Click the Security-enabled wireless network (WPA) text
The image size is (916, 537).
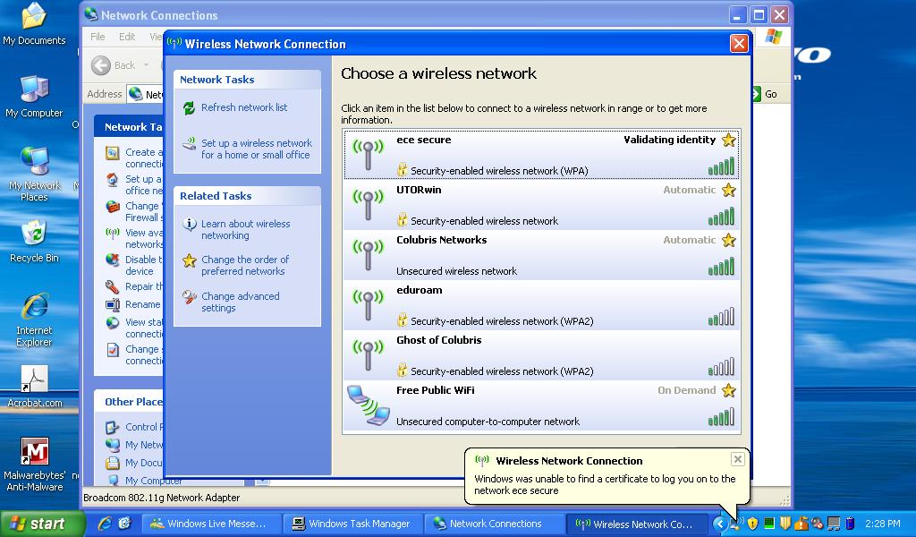(499, 171)
